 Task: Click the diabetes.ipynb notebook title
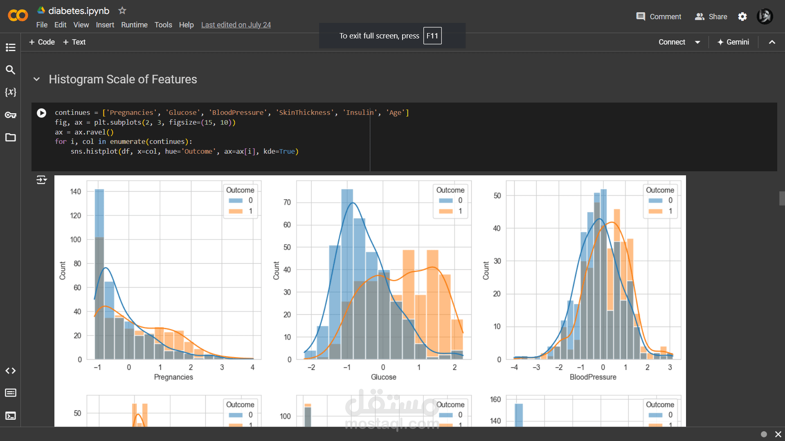pos(79,11)
